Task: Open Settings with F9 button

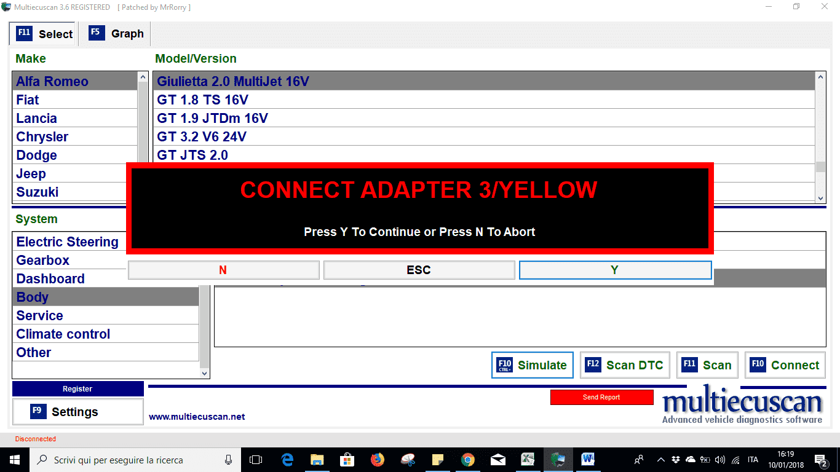Action: 77,412
